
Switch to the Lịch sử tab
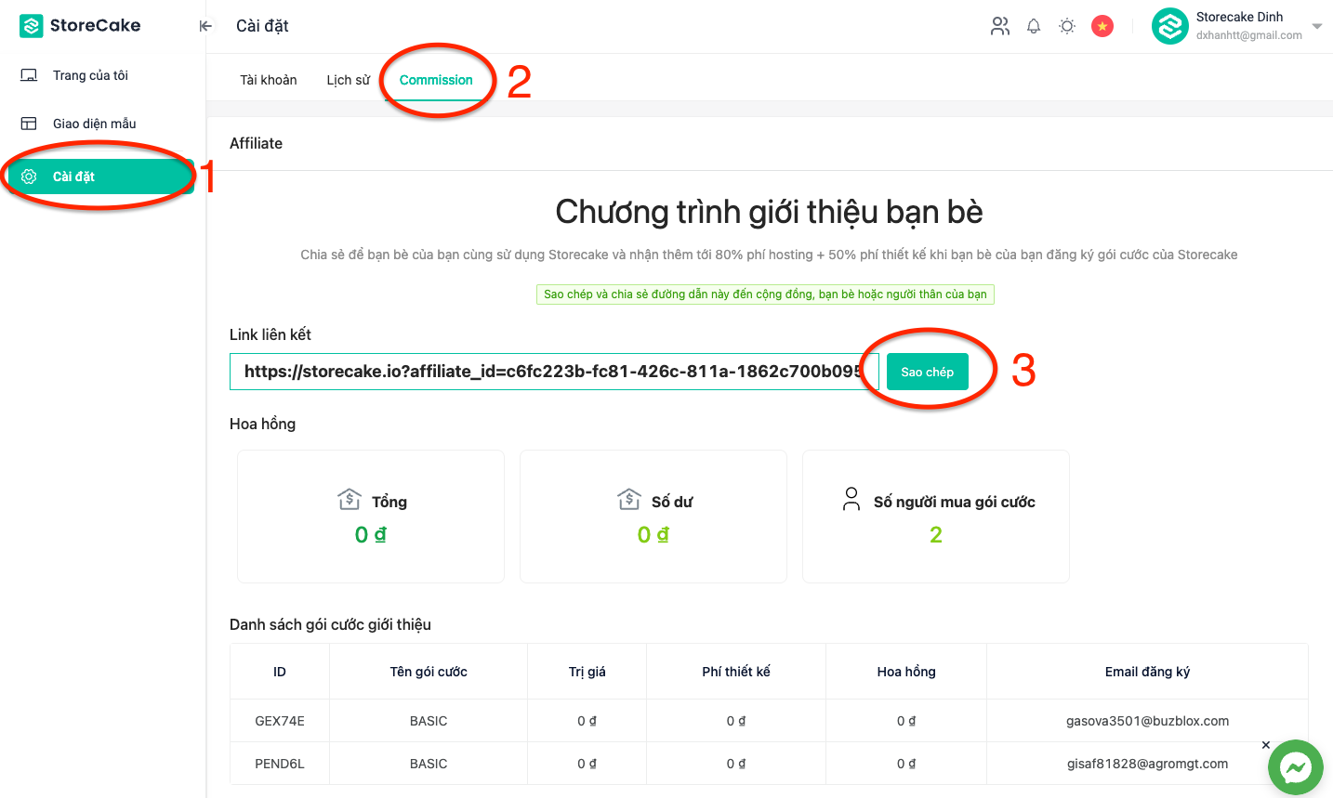click(348, 80)
